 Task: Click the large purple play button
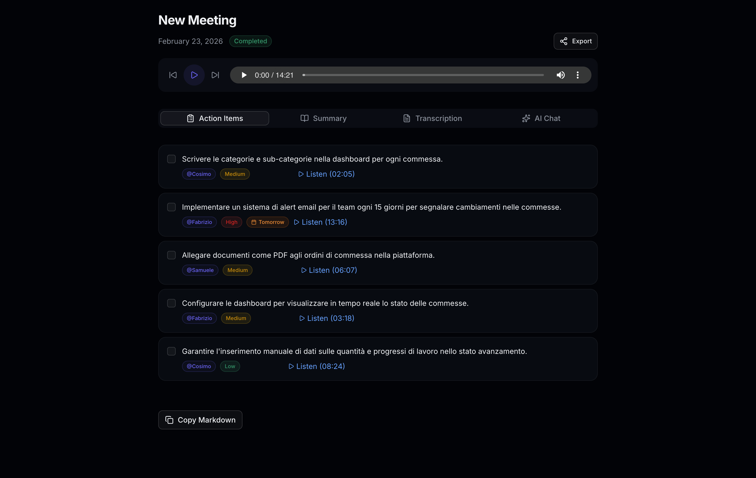pyautogui.click(x=194, y=75)
